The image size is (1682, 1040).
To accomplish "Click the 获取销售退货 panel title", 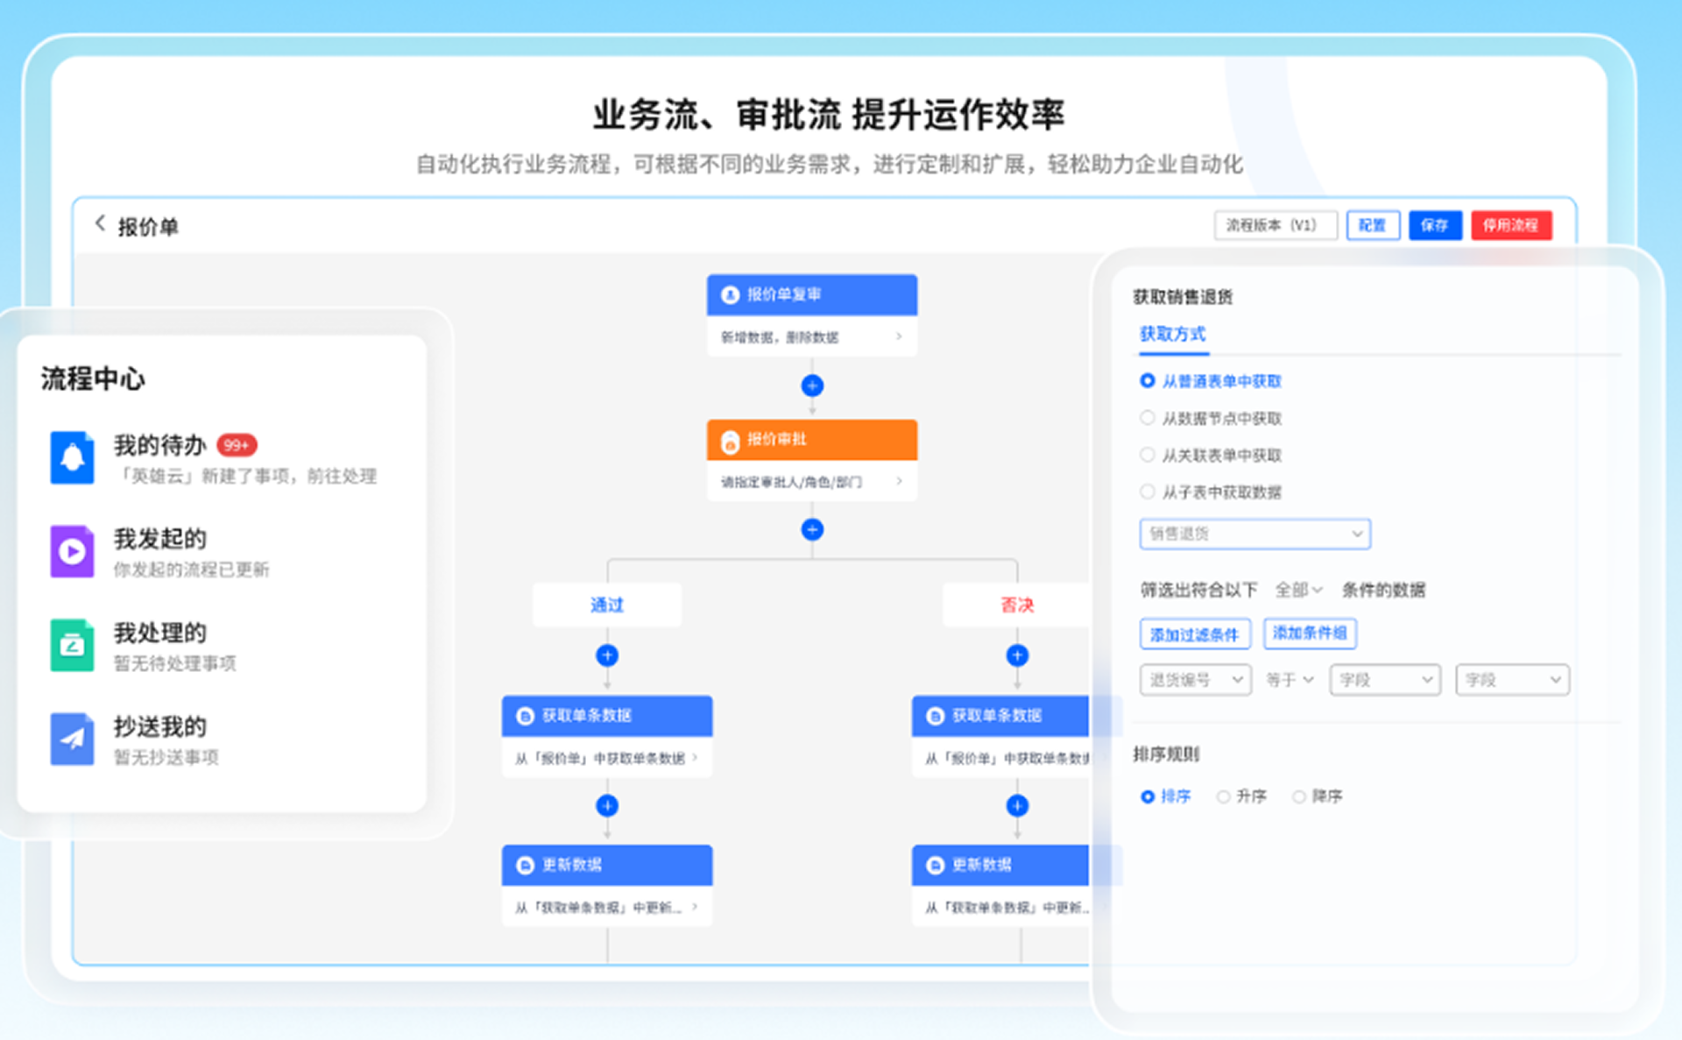I will [1183, 297].
